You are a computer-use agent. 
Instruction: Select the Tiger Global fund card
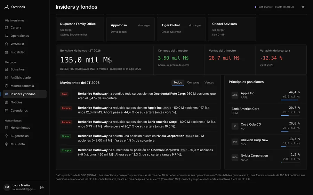[x=181, y=29]
